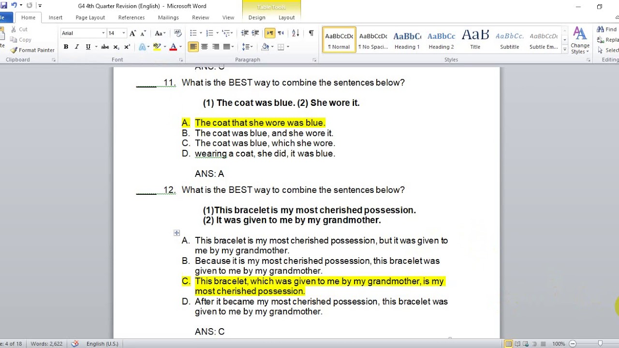
Task: Open the Page Layout ribbon tab
Action: click(x=90, y=17)
